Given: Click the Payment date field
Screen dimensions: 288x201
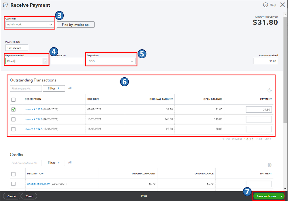Looking at the screenshot, I should point(17,48).
